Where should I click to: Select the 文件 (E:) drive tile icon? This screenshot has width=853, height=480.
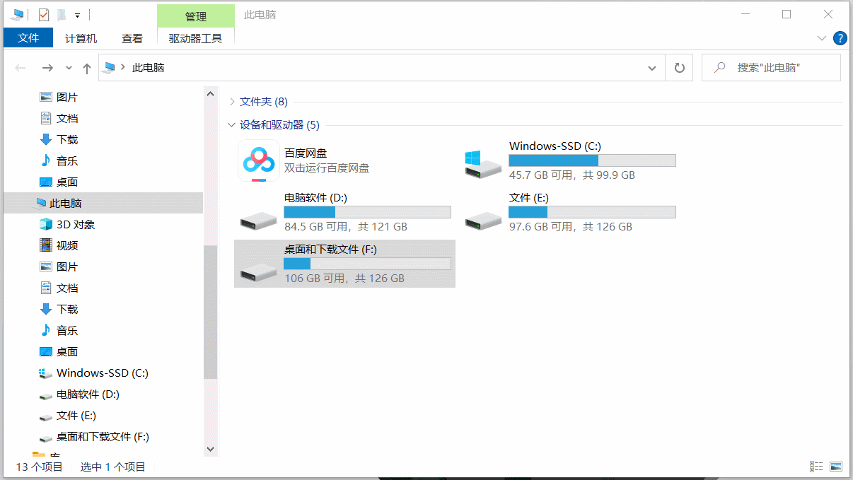coord(483,221)
